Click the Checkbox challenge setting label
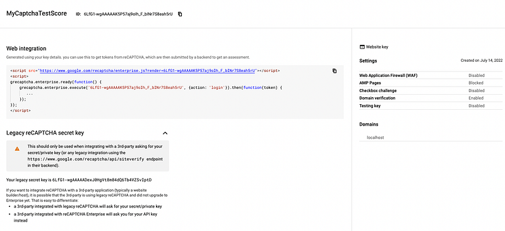Image resolution: width=505 pixels, height=231 pixels. point(377,90)
